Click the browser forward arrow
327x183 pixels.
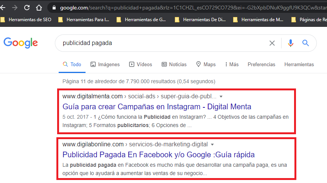coord(15,8)
